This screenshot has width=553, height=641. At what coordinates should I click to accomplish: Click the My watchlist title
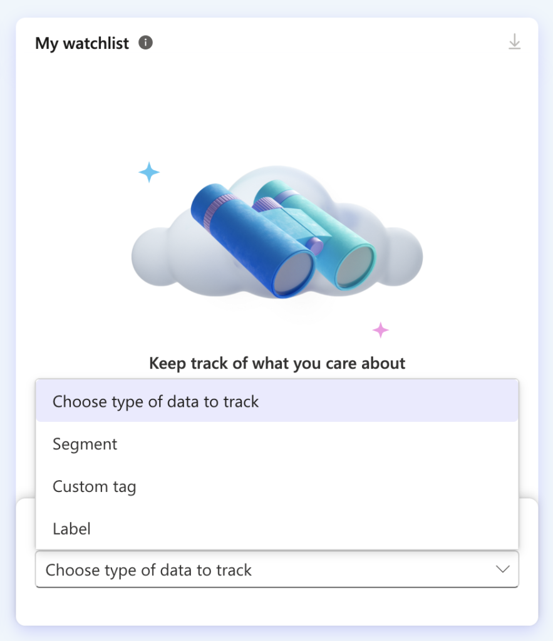(82, 43)
